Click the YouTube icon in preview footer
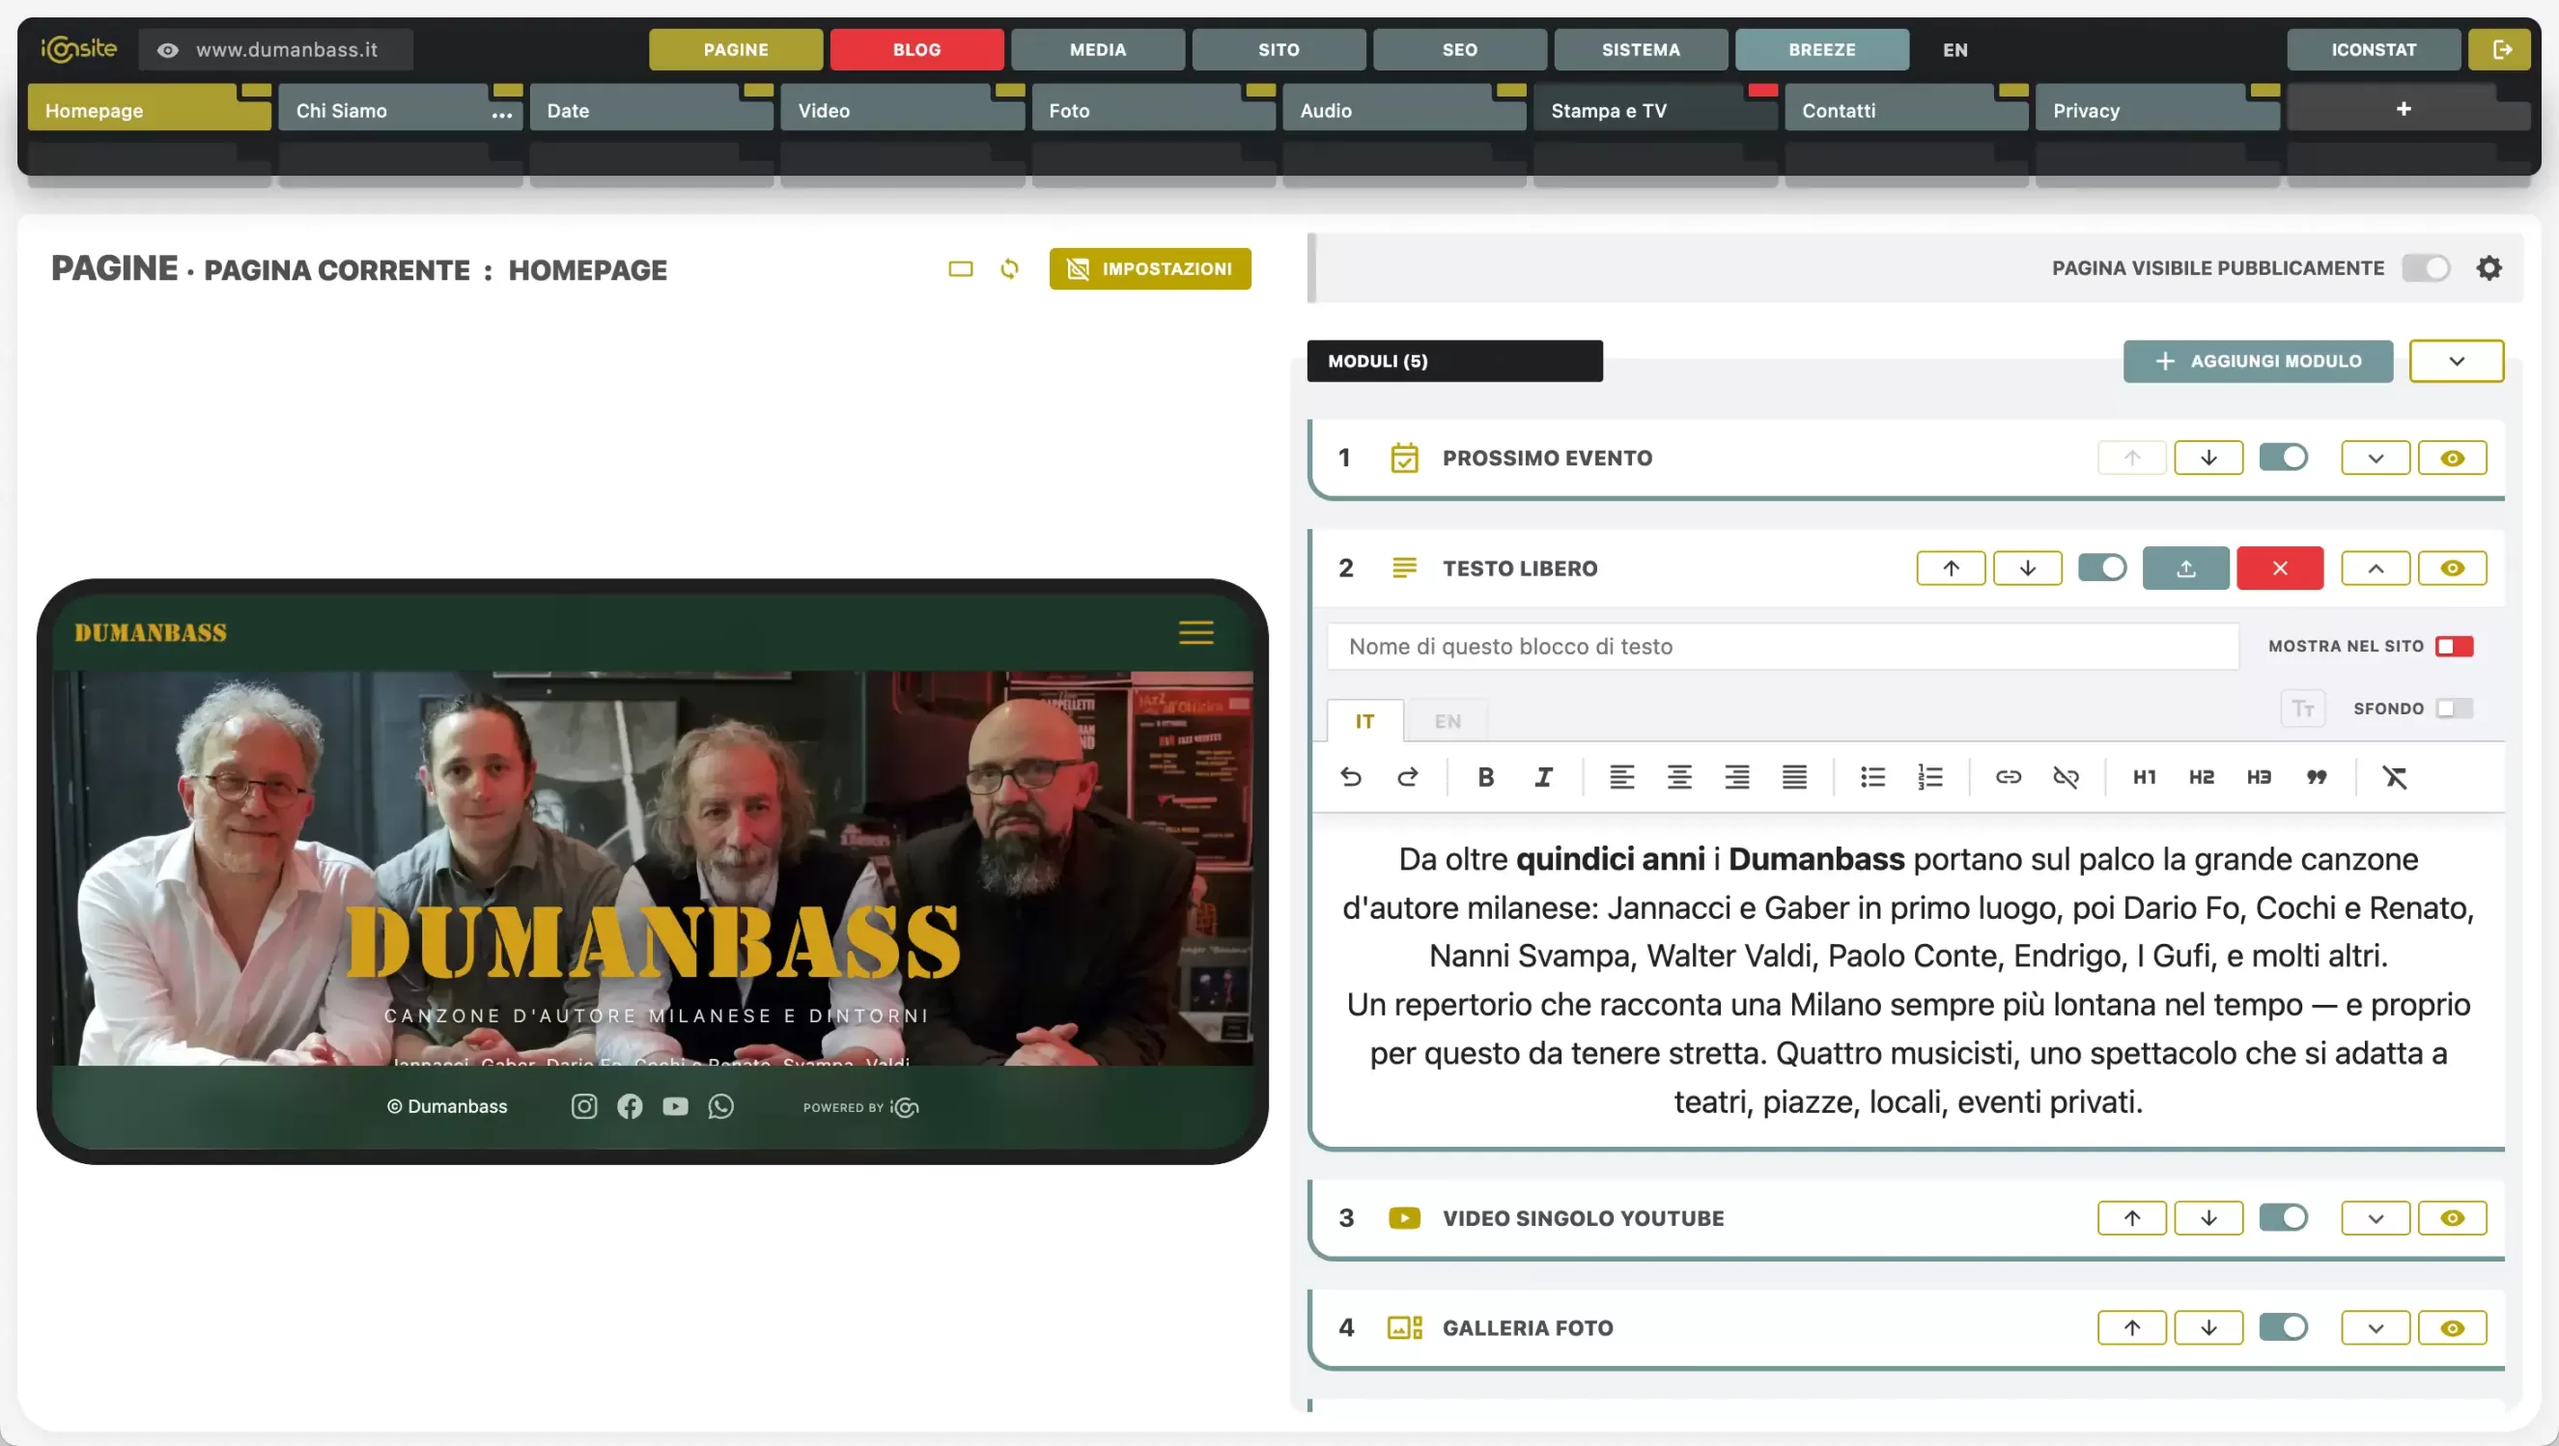This screenshot has height=1446, width=2559. pyautogui.click(x=676, y=1106)
